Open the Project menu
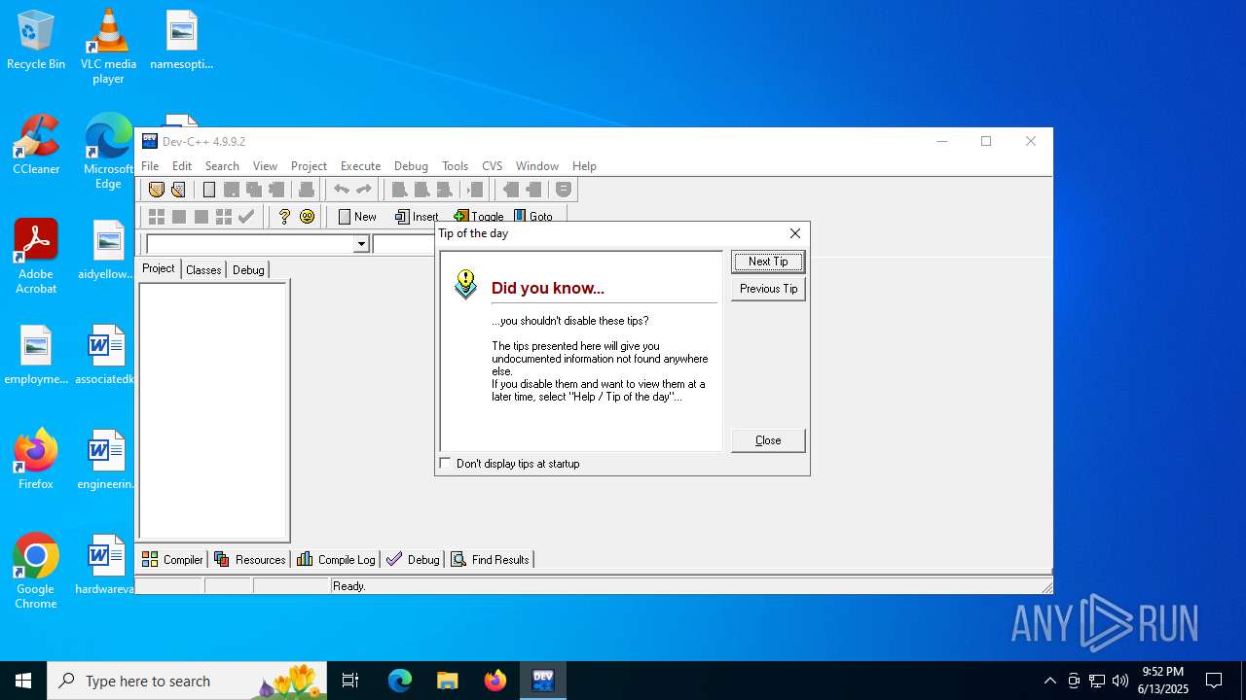The image size is (1246, 700). pos(309,166)
